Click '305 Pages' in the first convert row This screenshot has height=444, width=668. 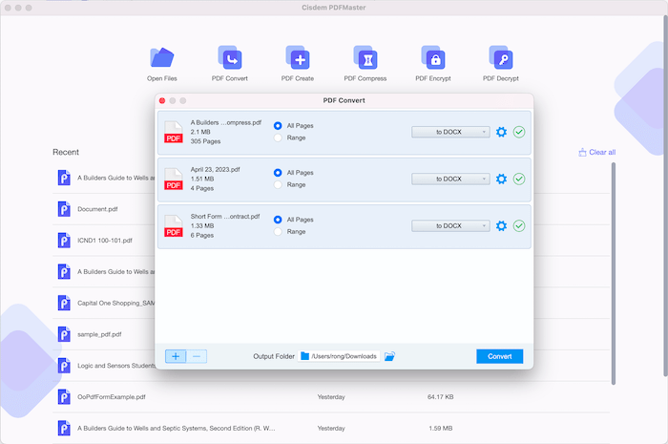pyautogui.click(x=205, y=141)
